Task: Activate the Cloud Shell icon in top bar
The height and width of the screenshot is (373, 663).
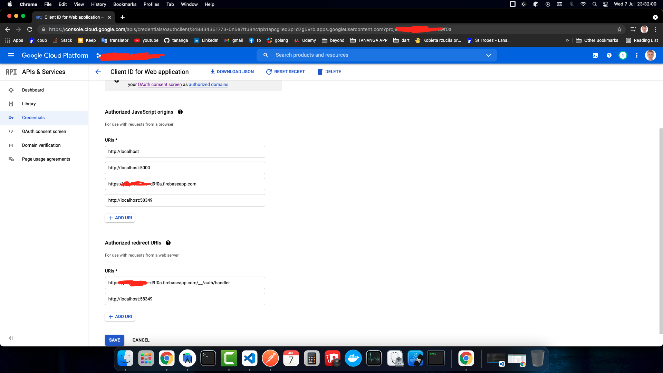Action: point(595,55)
